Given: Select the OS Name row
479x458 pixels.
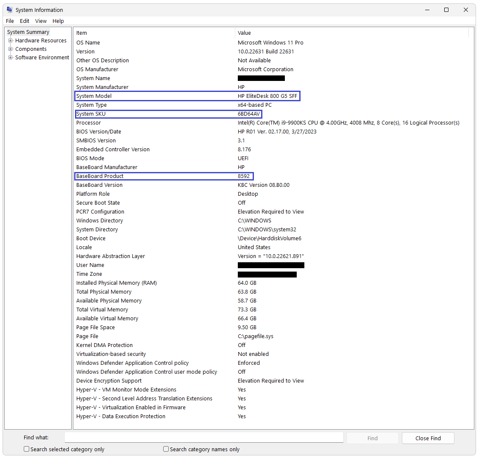Looking at the screenshot, I should click(271, 42).
